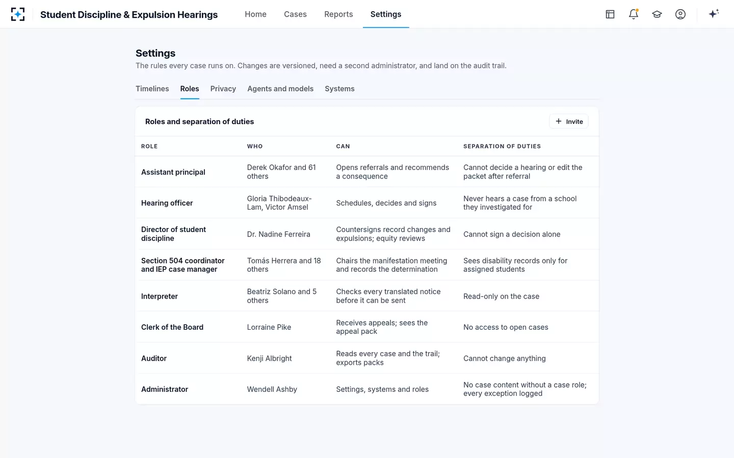This screenshot has height=458, width=734.
Task: Click 'Settings, systems and roles' cell
Action: tap(382, 389)
